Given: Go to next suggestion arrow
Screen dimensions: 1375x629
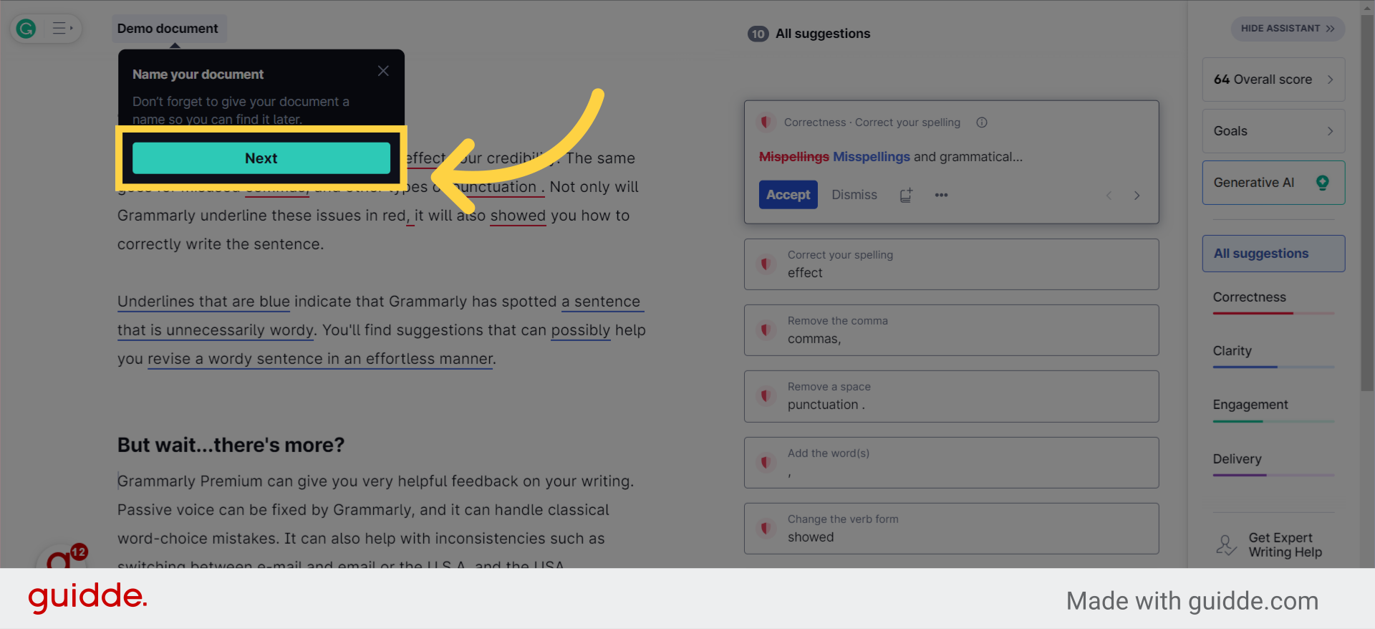Looking at the screenshot, I should coord(1137,196).
